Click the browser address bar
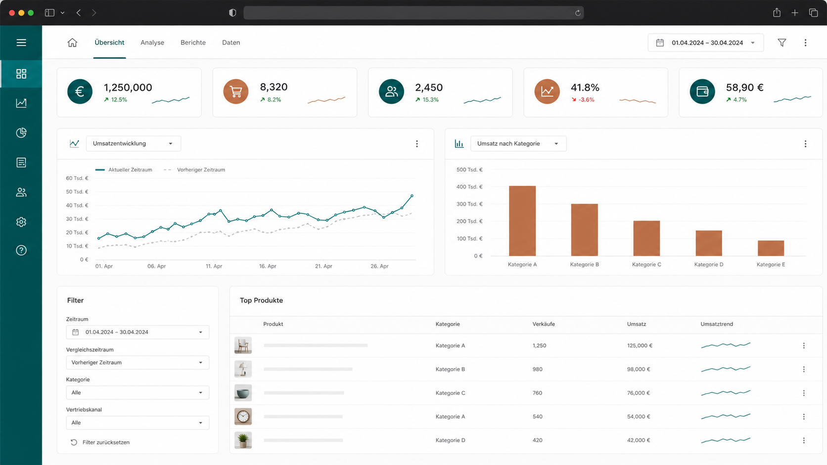The width and height of the screenshot is (827, 465). coord(413,13)
